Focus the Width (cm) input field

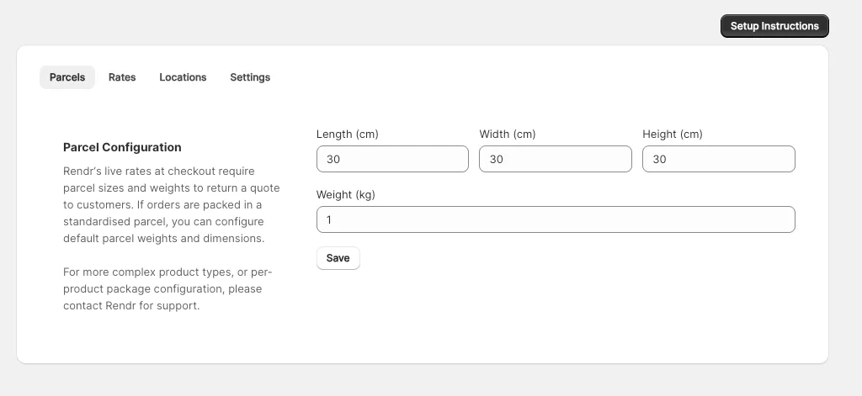click(x=556, y=159)
